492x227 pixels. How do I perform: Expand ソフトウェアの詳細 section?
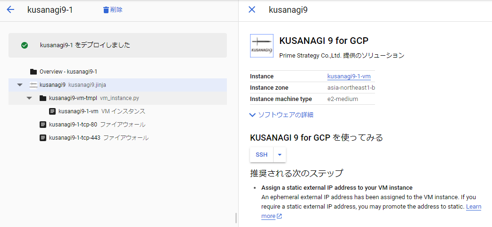pos(282,115)
